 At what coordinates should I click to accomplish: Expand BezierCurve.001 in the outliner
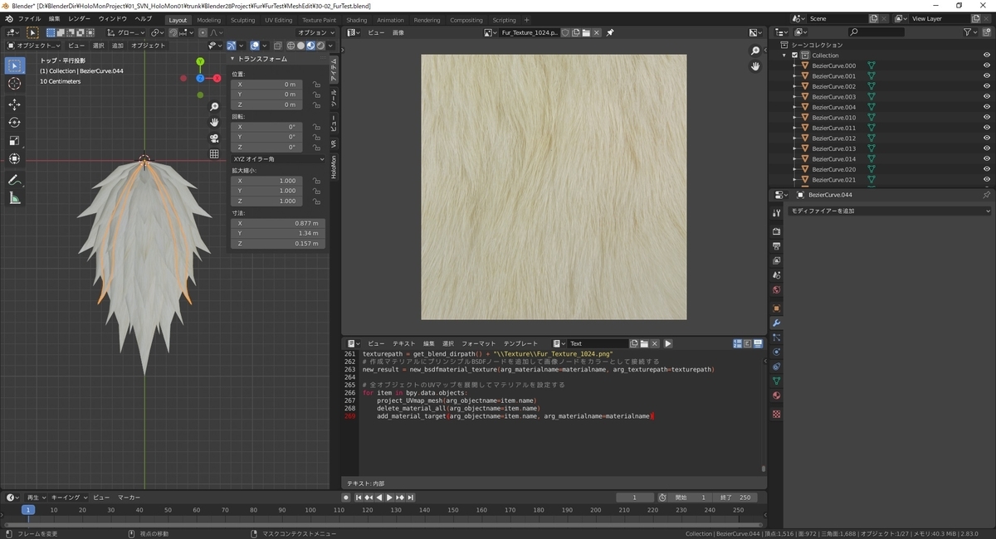point(794,76)
